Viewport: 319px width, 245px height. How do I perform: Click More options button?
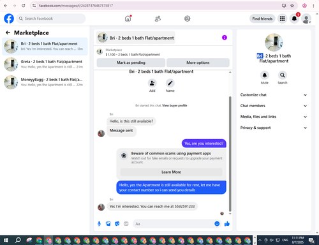pyautogui.click(x=198, y=63)
